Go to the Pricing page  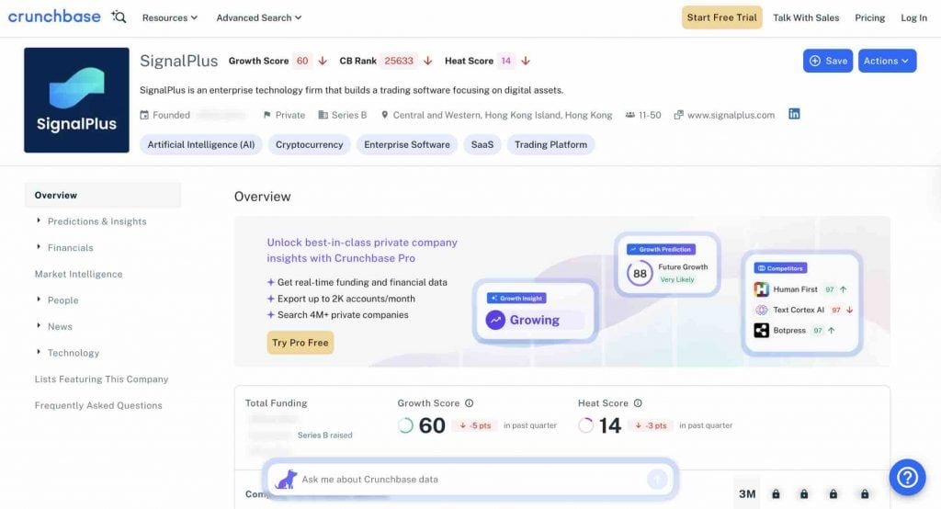(x=869, y=18)
